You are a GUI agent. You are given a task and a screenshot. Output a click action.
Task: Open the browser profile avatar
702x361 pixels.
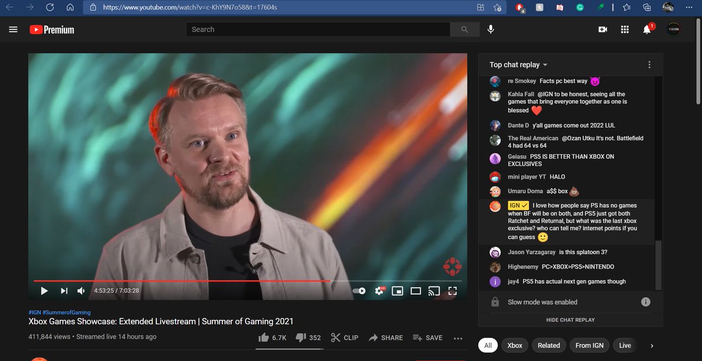coord(668,7)
